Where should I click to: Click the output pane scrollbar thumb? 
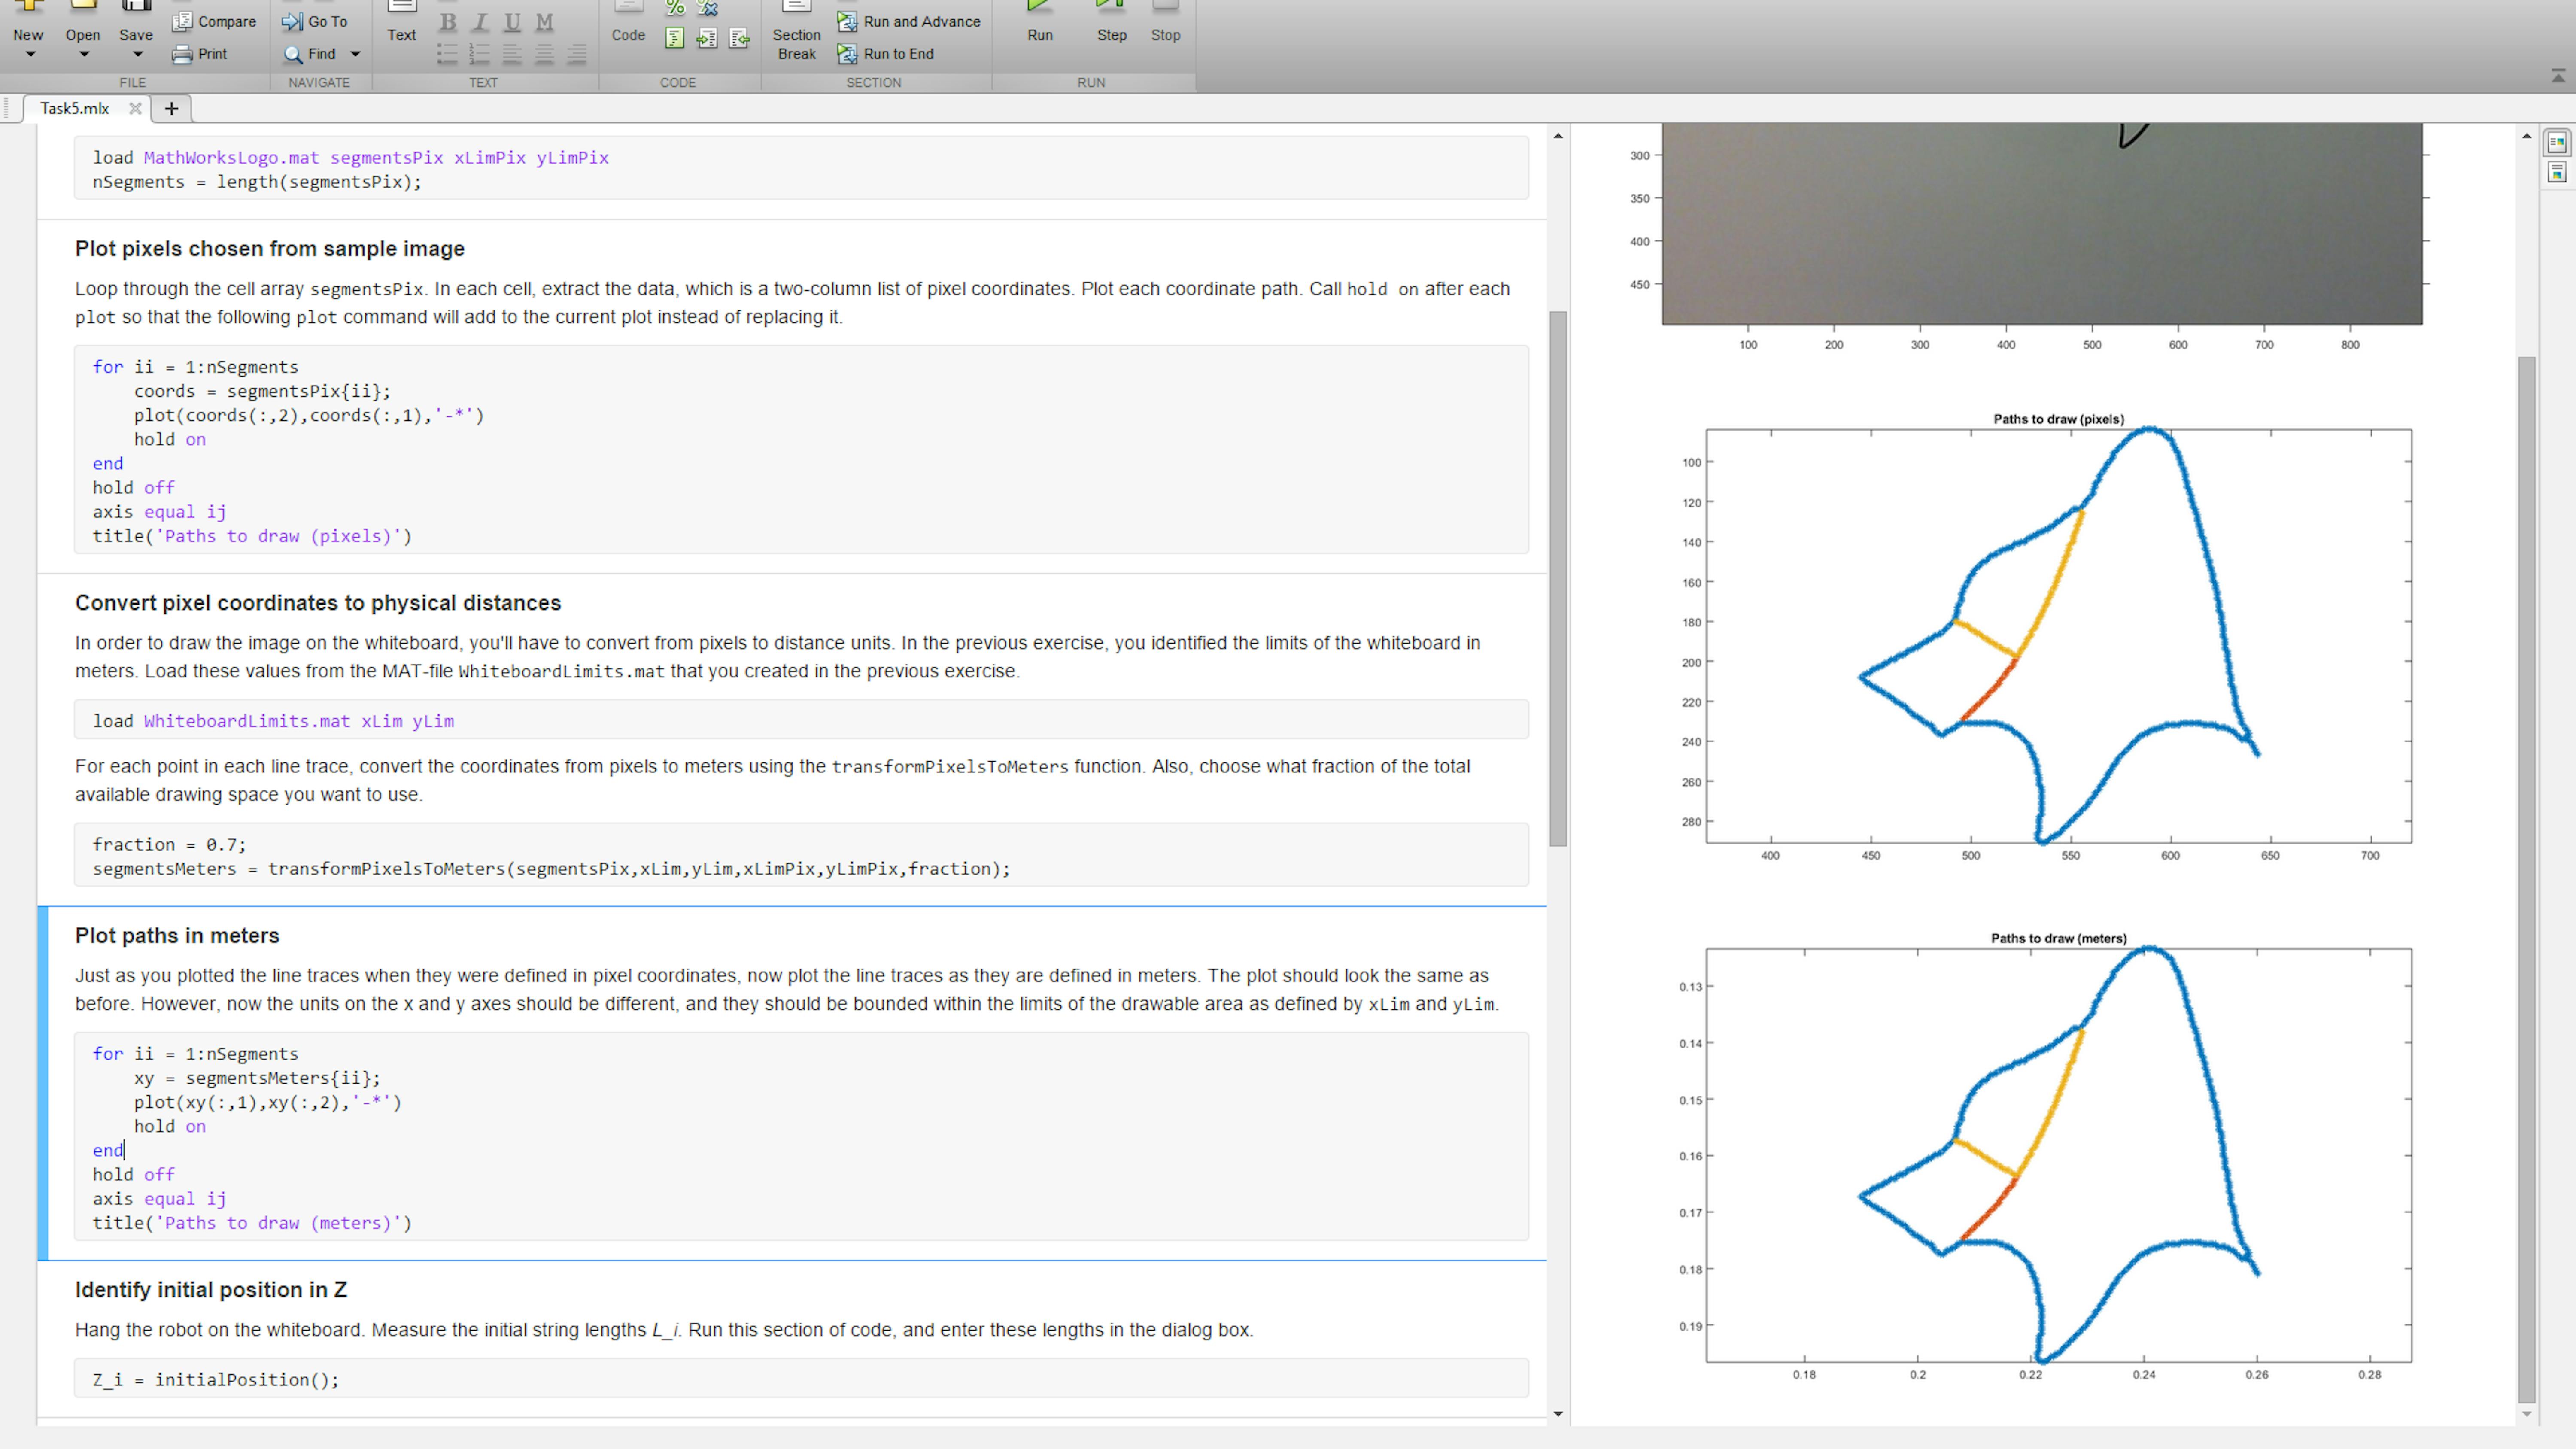(2527, 880)
